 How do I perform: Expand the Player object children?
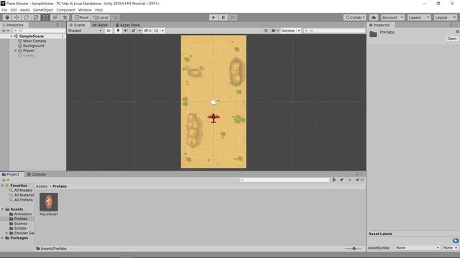coord(16,51)
